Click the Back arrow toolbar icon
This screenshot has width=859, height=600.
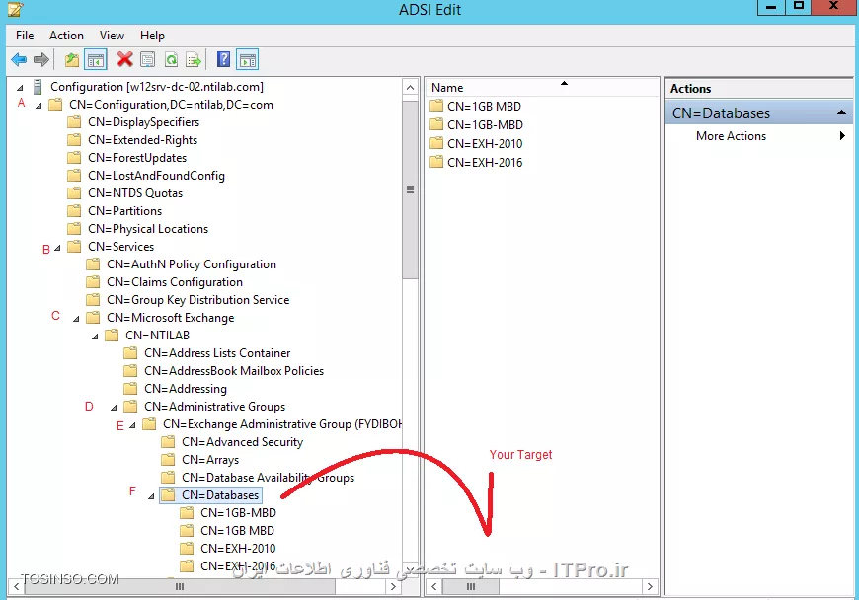19,59
